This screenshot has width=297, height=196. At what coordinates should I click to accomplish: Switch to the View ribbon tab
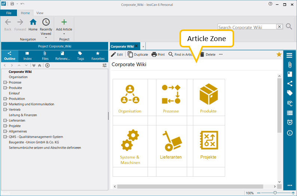coord(40,13)
